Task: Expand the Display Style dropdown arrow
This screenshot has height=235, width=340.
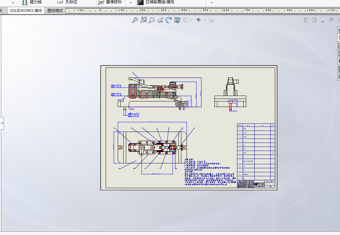Action: (x=192, y=20)
